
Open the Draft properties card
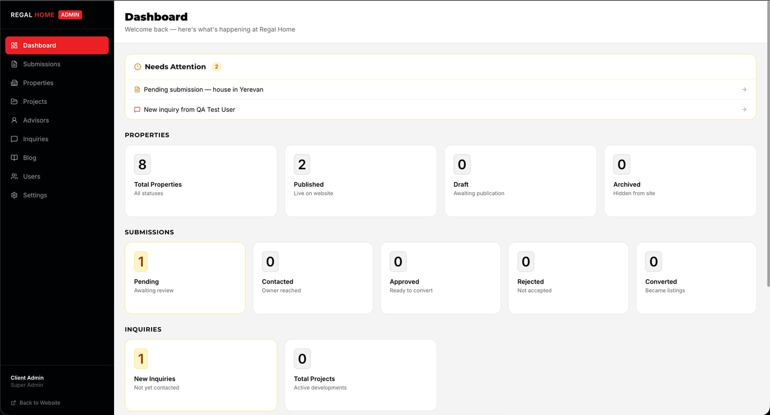point(520,181)
